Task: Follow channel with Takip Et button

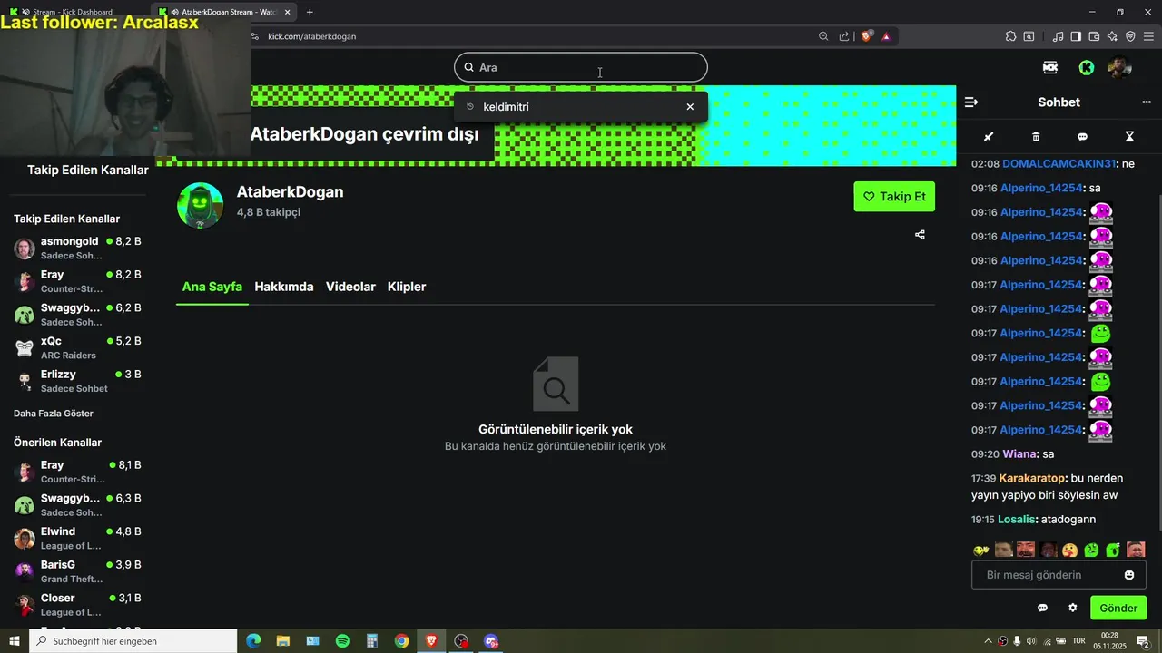Action: (894, 197)
